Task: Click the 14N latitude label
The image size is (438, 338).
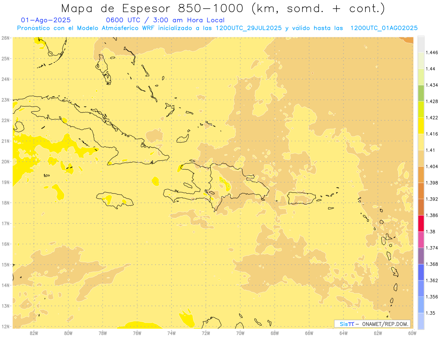Action: 5,285
